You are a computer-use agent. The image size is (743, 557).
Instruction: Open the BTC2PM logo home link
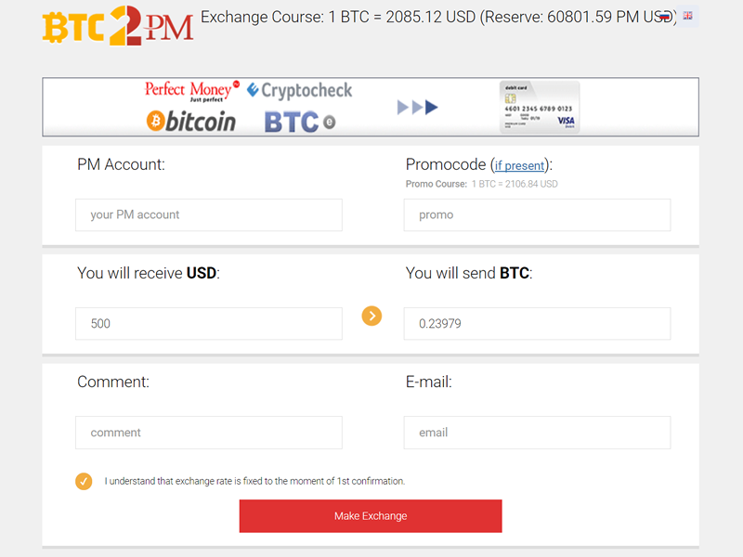(118, 26)
